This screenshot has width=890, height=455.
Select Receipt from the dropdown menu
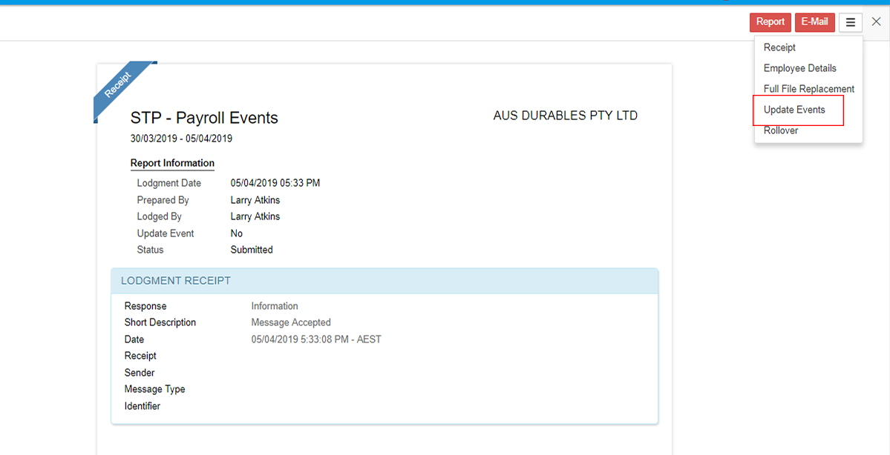coord(779,47)
